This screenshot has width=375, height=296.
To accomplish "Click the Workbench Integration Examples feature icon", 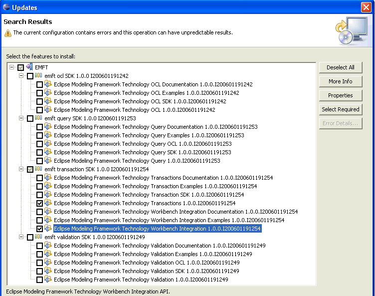I will (48, 220).
